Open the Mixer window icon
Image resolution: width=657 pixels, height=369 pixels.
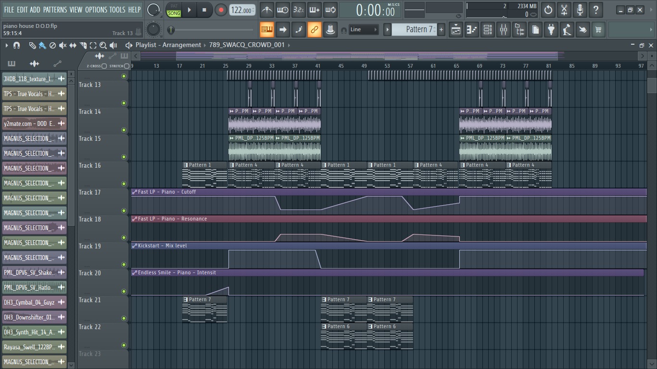click(x=504, y=30)
